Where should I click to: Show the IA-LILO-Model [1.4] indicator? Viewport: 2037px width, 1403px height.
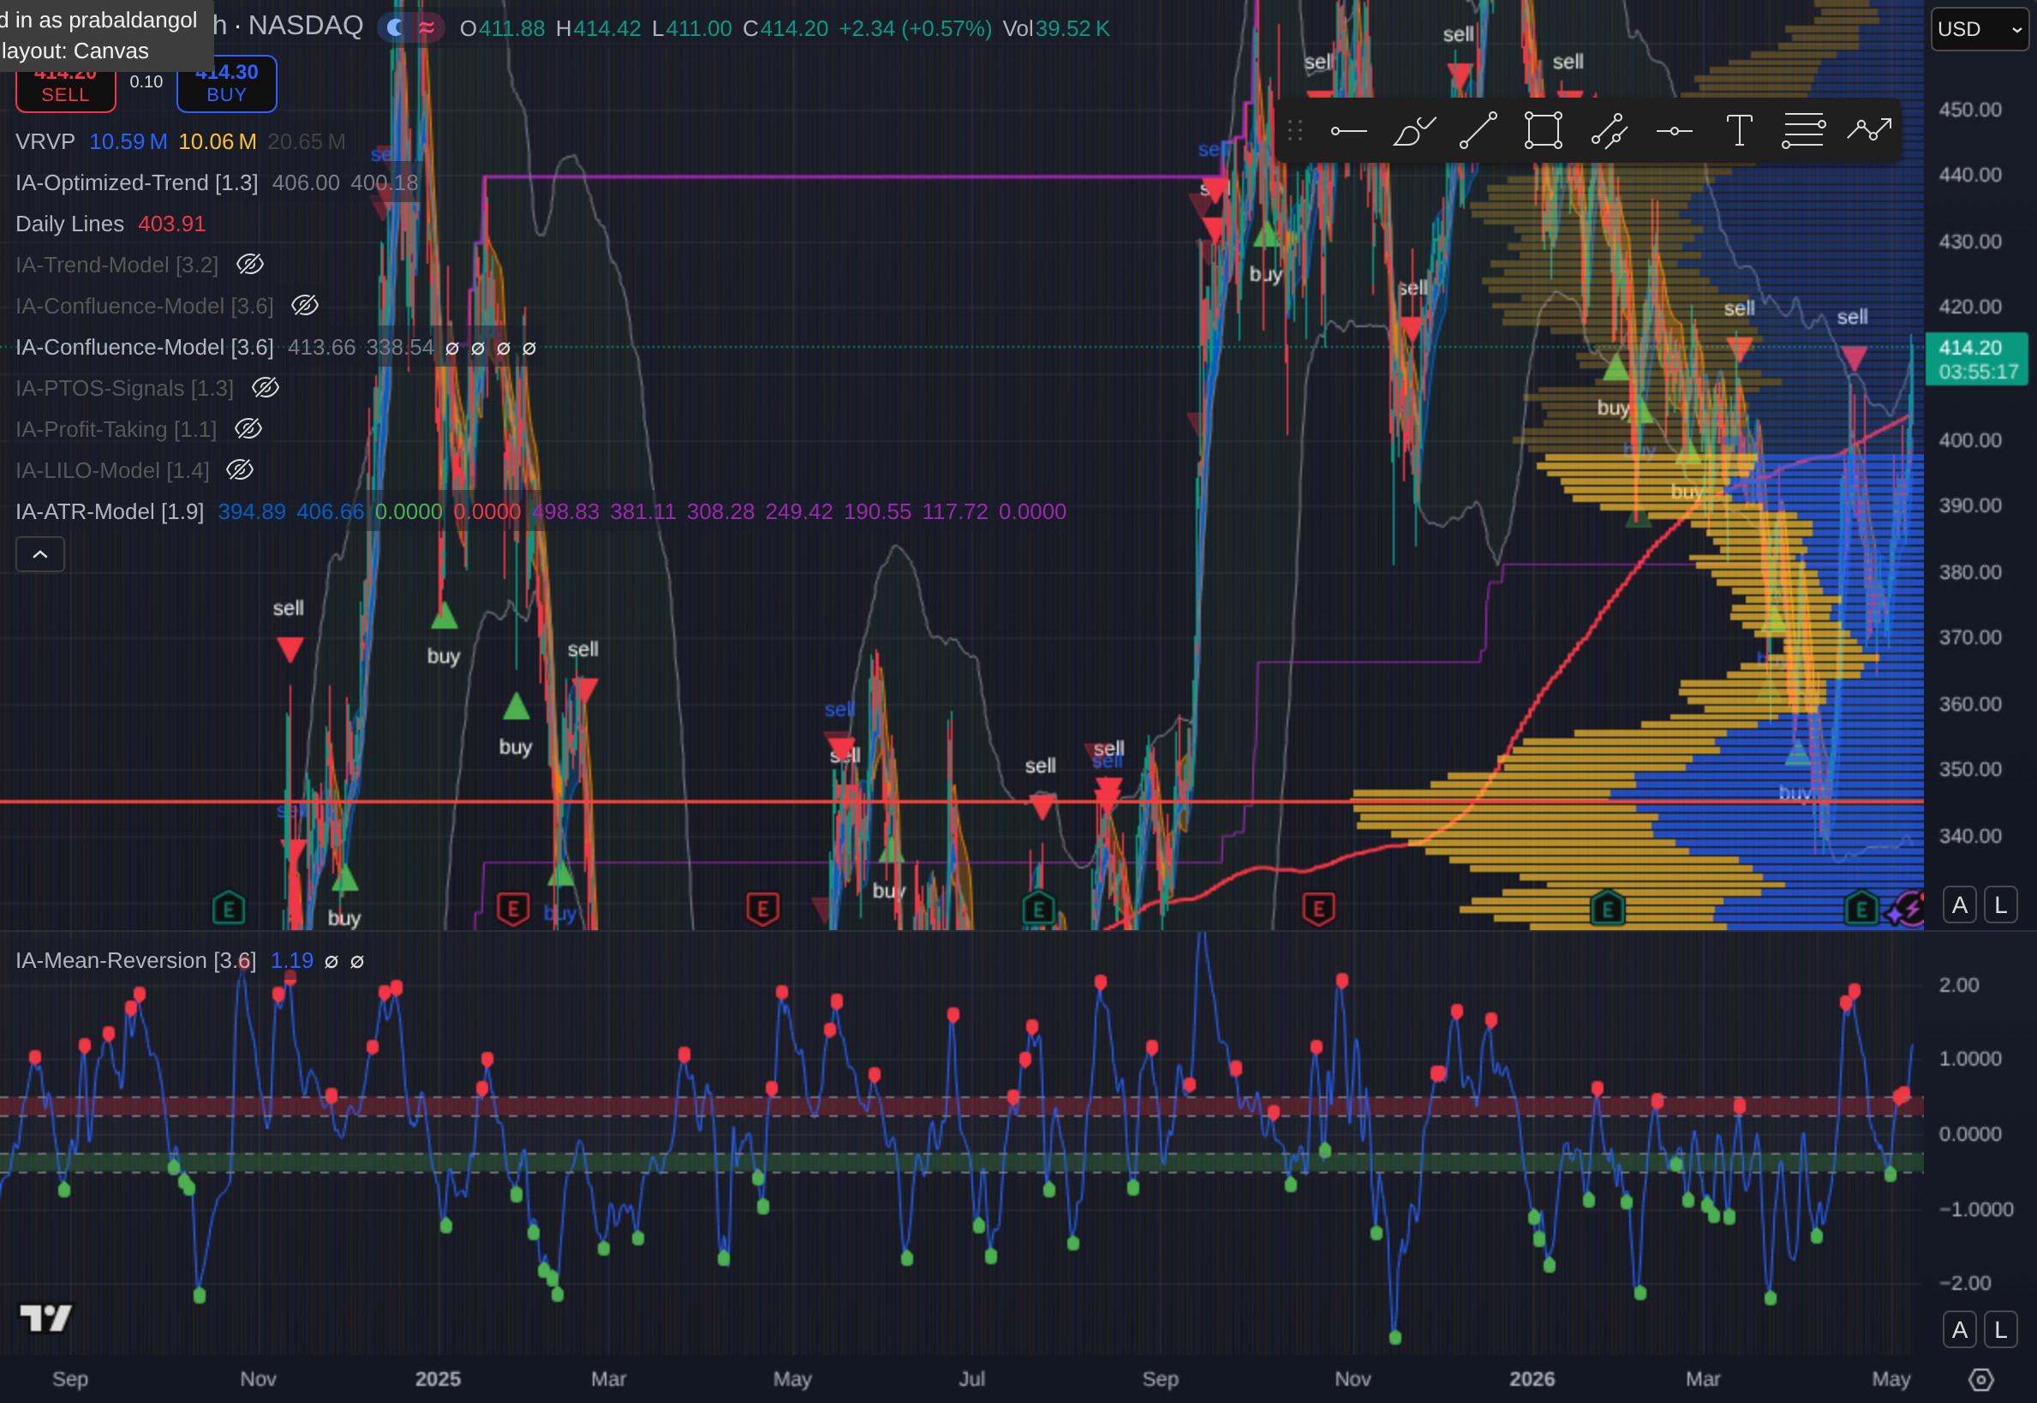(239, 470)
